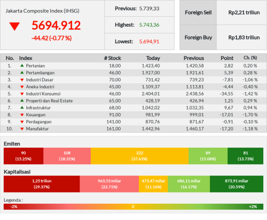Click the Kapitalisasi section heading

click(x=17, y=172)
